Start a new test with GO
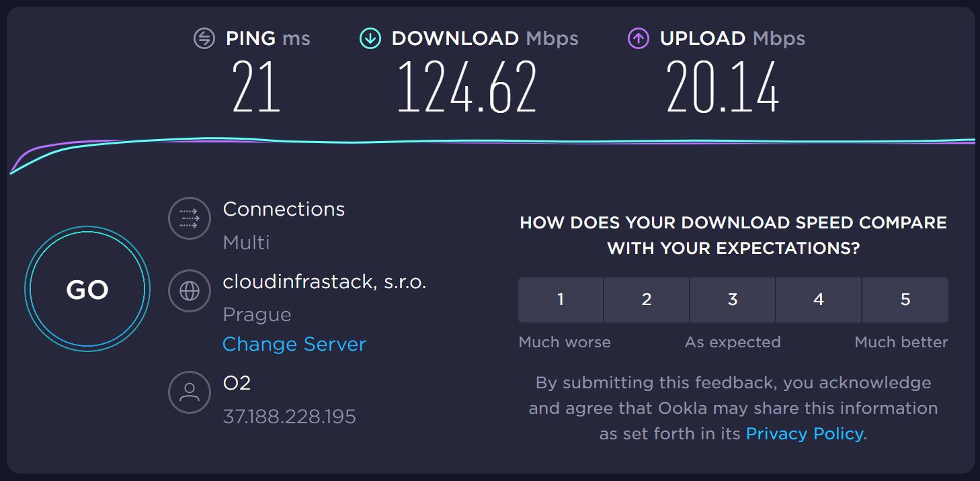Viewport: 980px width, 481px height. coord(87,290)
